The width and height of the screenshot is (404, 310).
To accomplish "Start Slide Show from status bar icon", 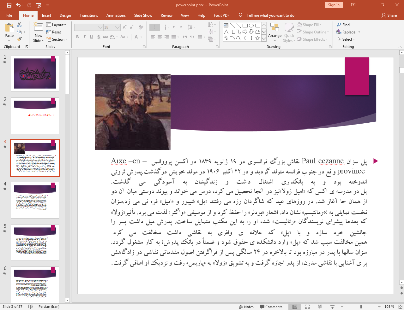I will pyautogui.click(x=332, y=307).
